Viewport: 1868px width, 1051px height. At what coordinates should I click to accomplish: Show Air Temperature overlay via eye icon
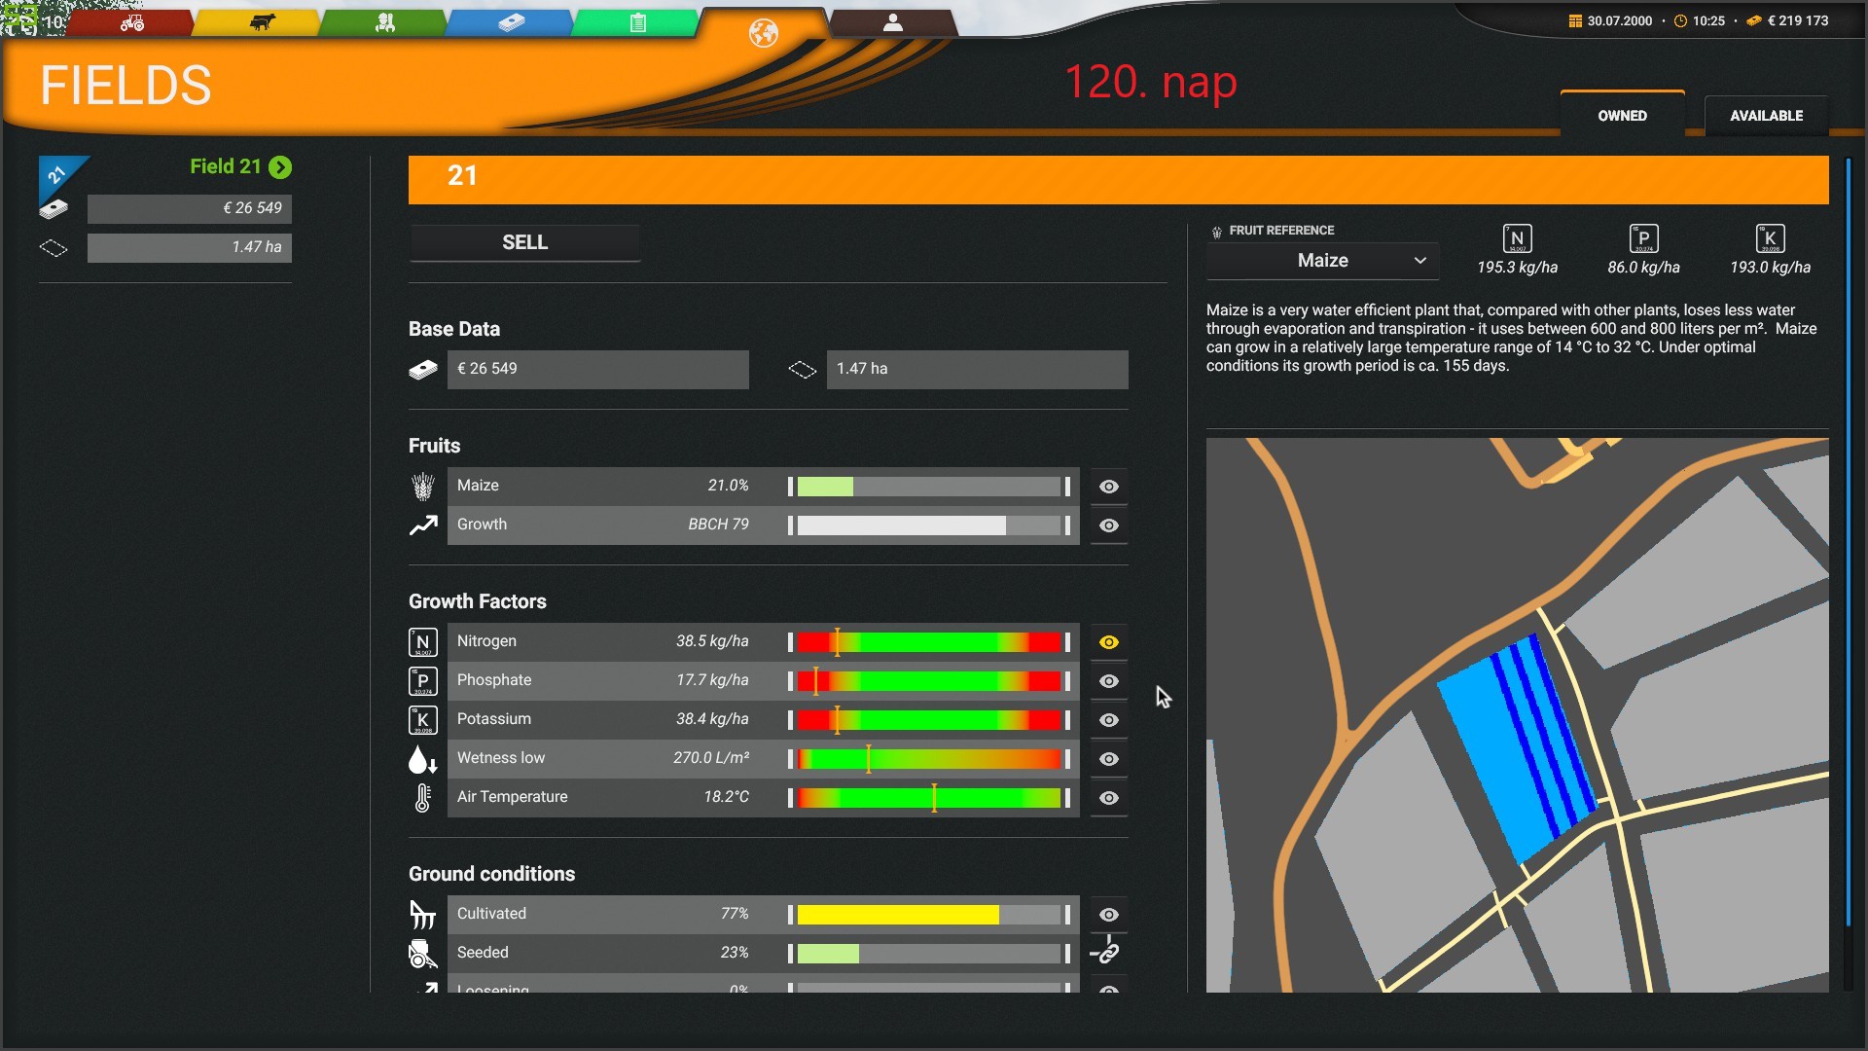[1108, 798]
